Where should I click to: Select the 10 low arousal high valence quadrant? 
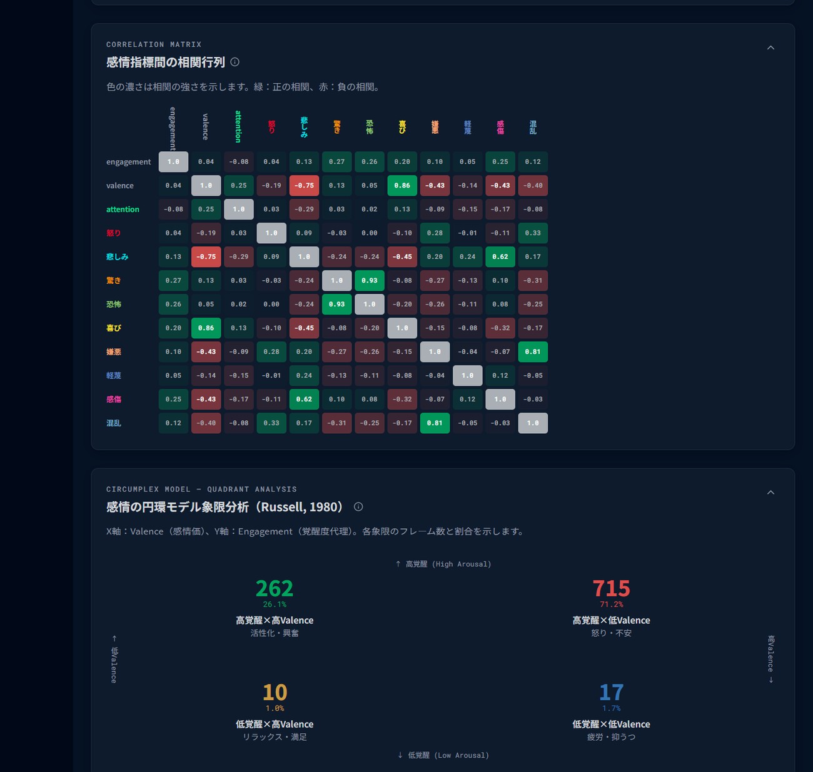(x=275, y=712)
